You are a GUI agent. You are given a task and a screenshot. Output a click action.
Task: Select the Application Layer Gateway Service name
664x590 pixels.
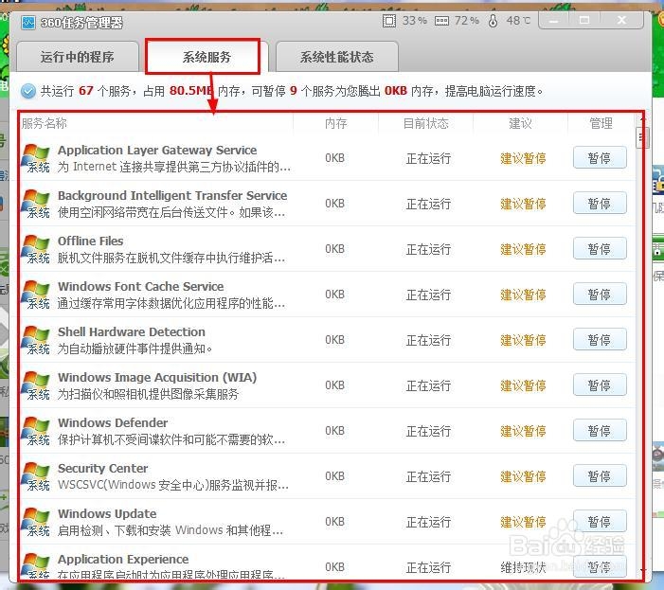click(x=157, y=151)
